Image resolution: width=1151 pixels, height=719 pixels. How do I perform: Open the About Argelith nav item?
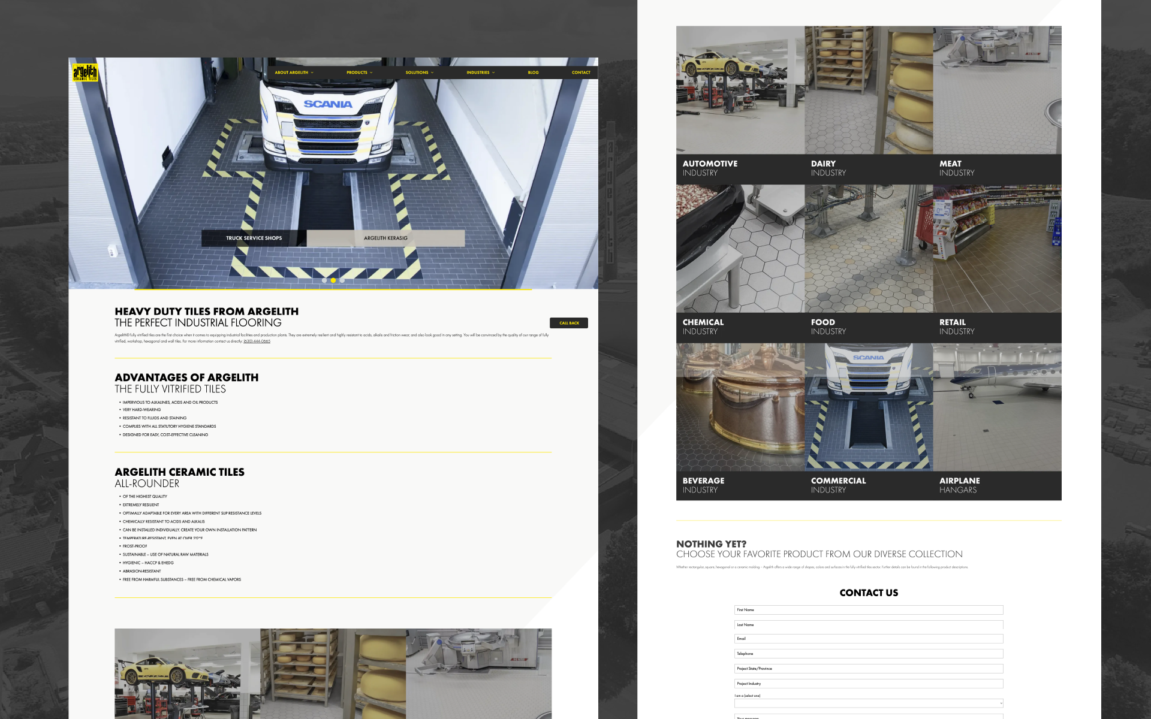291,72
